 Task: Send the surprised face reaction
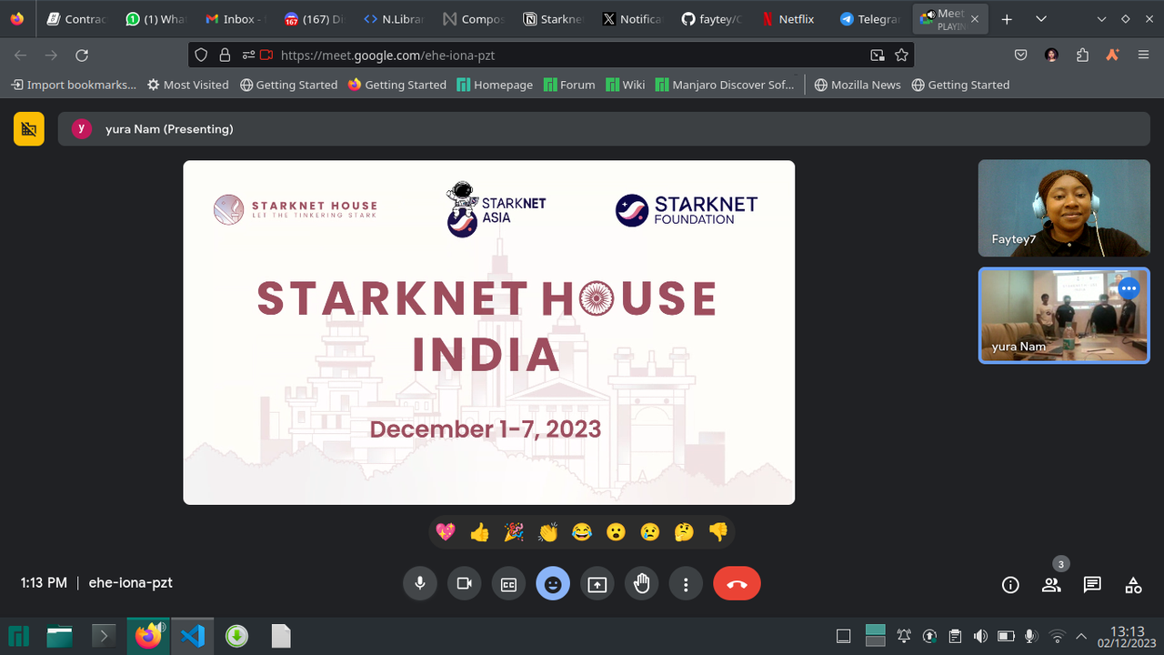(x=617, y=532)
